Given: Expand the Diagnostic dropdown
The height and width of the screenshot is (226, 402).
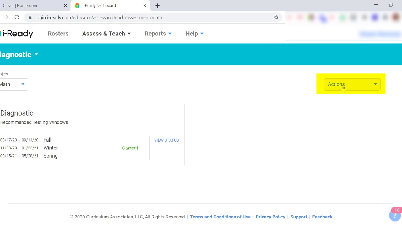Looking at the screenshot, I should tap(19, 55).
